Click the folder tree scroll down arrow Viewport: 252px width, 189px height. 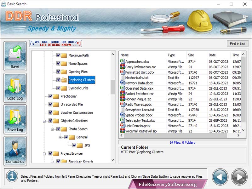click(113, 160)
